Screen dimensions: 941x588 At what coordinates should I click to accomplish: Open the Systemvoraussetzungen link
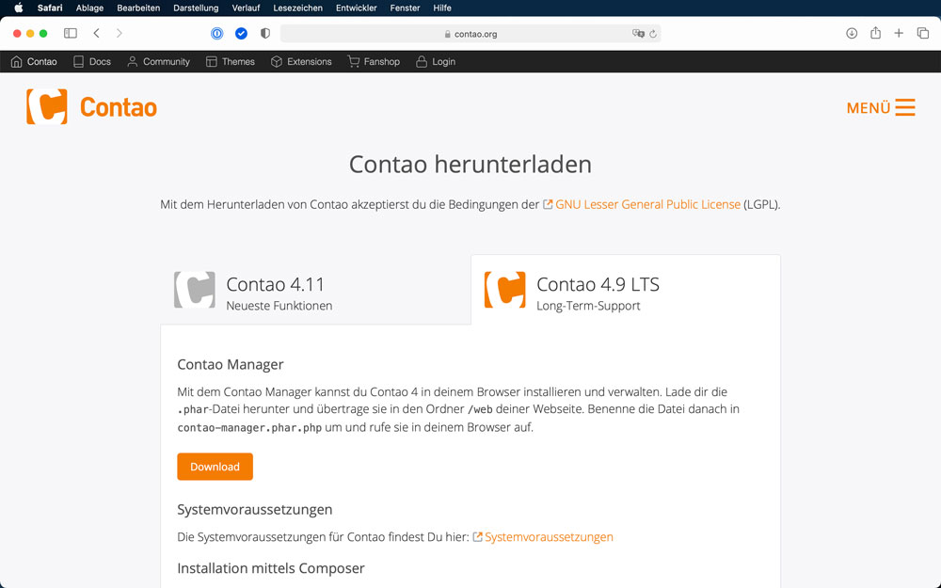point(549,537)
